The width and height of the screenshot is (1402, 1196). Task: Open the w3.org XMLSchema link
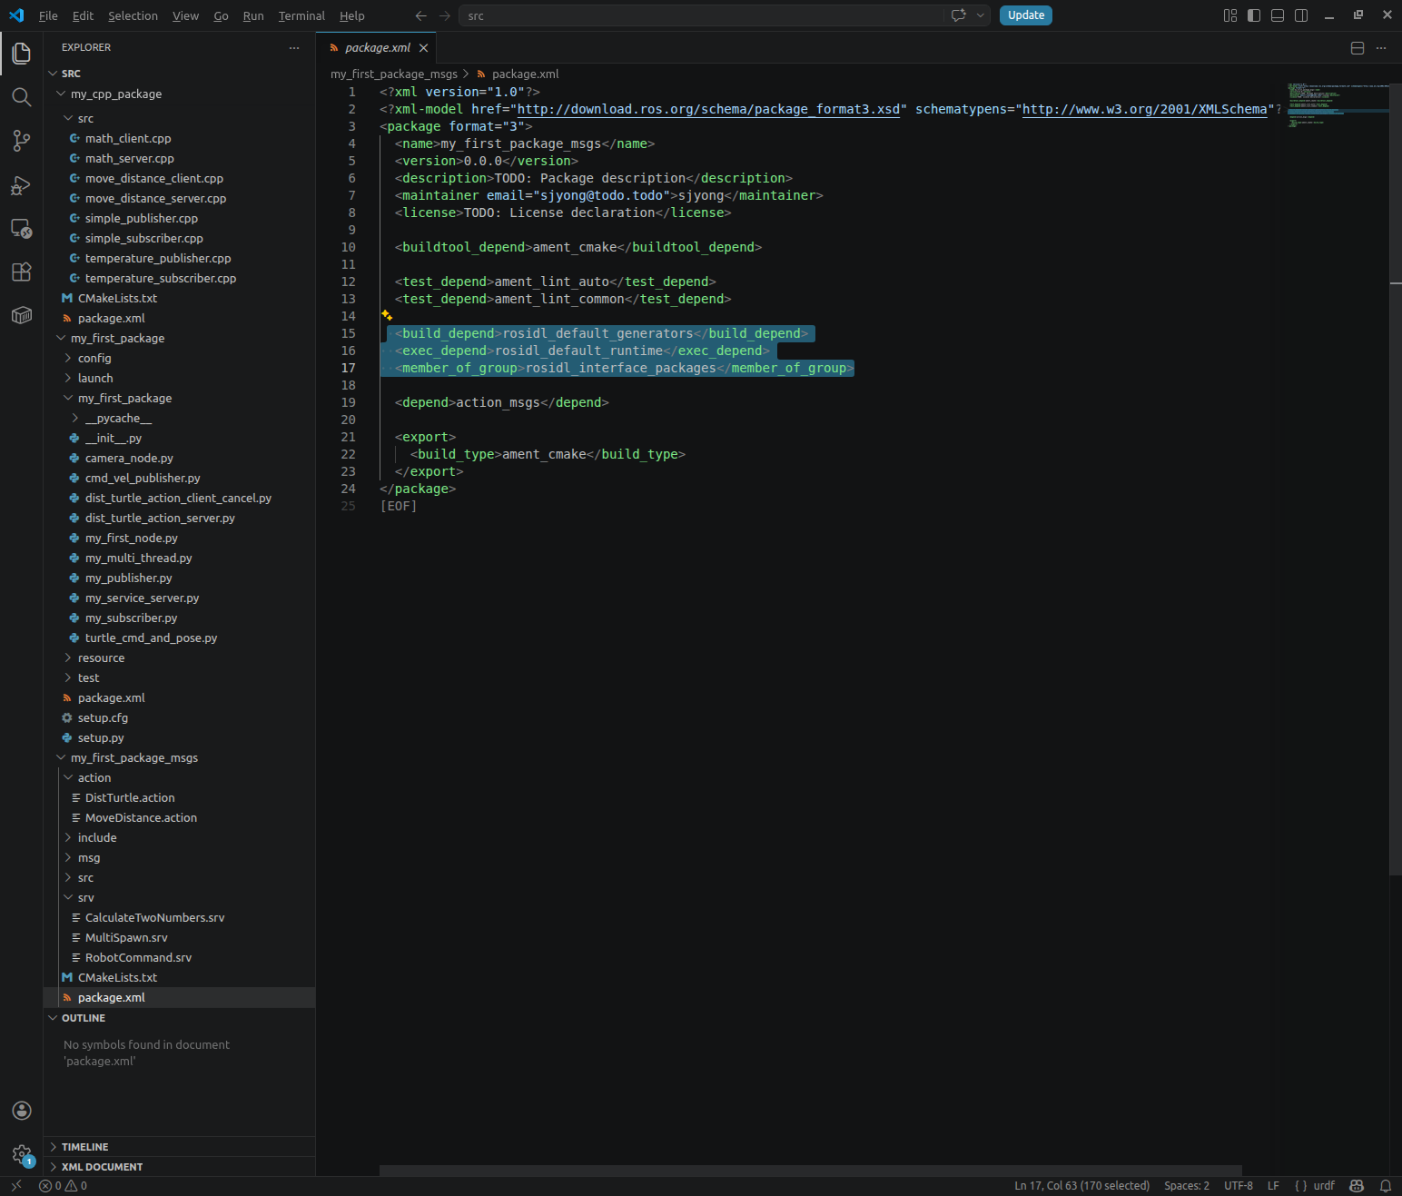pyautogui.click(x=1144, y=109)
